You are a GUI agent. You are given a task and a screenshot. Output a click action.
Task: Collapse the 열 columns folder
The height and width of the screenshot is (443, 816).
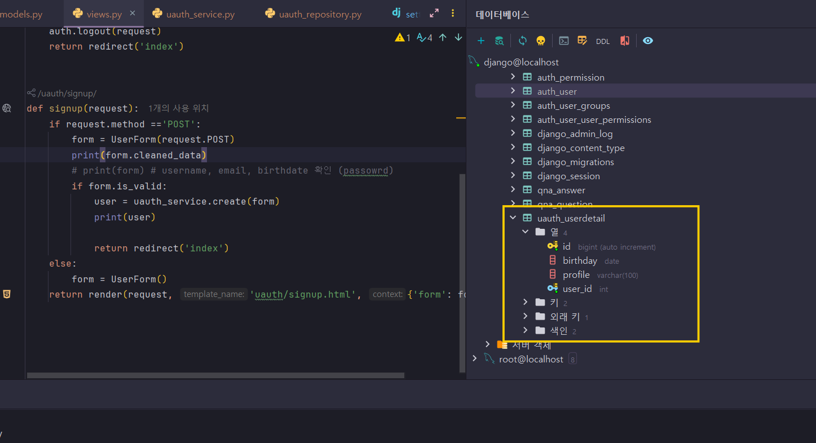(526, 232)
